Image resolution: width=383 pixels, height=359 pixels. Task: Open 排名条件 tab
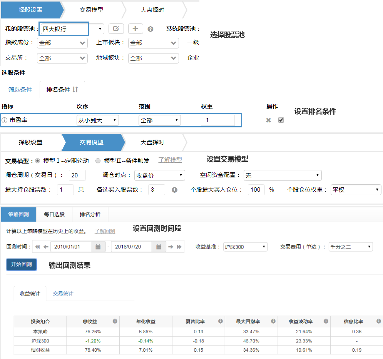62,90
